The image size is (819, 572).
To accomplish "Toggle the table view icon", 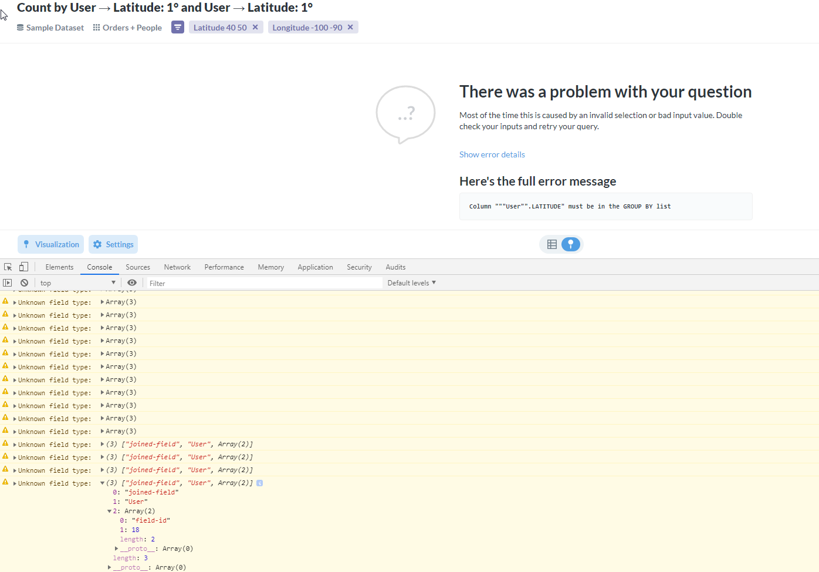I will (x=551, y=244).
